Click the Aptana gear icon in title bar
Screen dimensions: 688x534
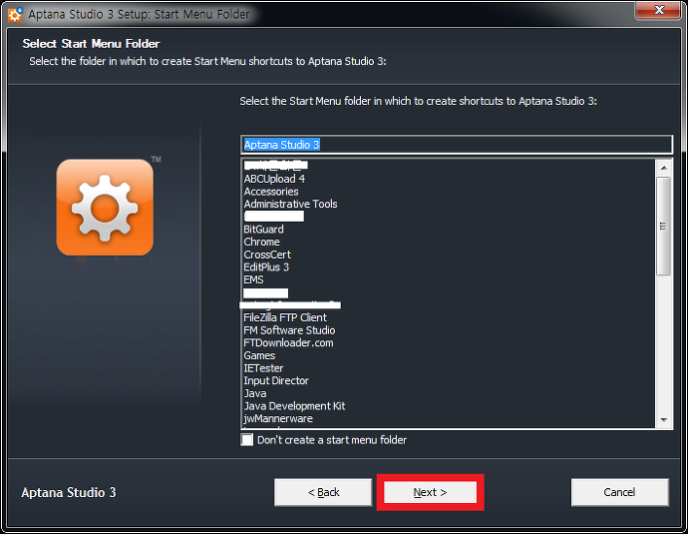[15, 14]
